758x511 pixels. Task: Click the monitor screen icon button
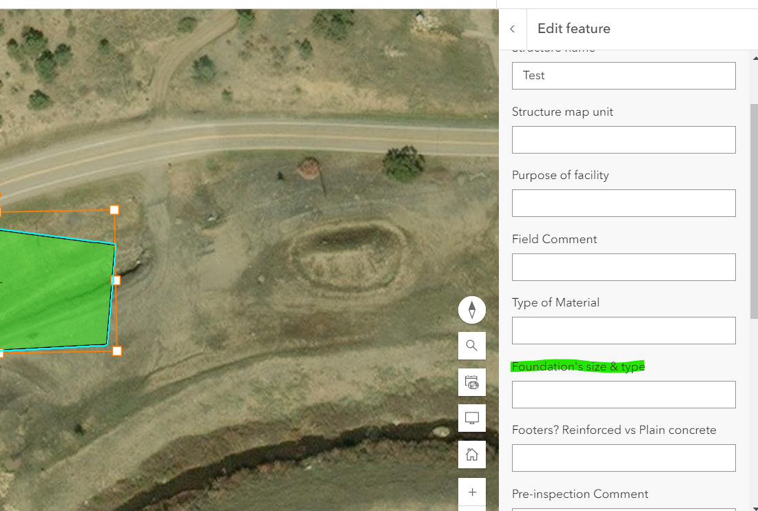(472, 418)
